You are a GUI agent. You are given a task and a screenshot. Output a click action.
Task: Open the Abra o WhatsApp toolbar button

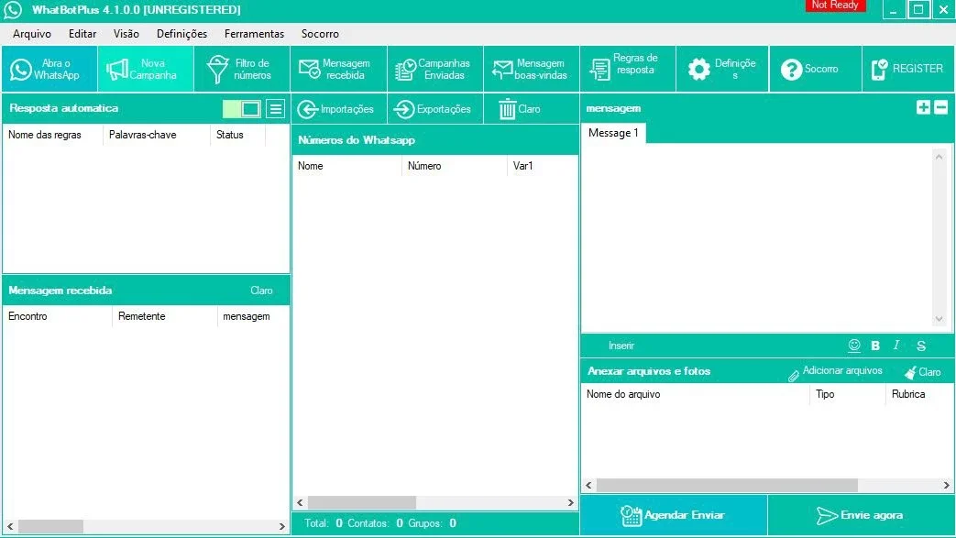[49, 69]
